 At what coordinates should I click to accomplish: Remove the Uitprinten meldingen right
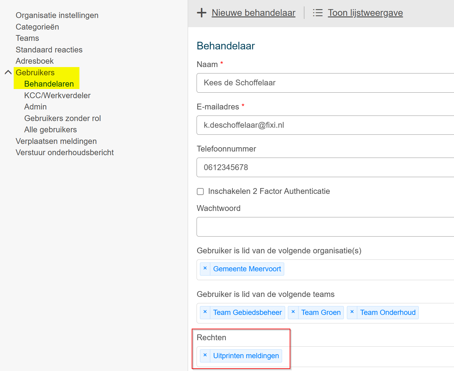(205, 355)
